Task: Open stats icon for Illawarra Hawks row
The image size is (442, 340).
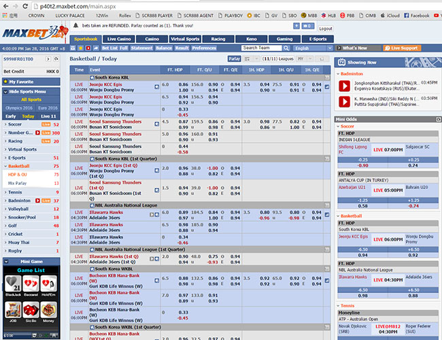Action: (326, 215)
